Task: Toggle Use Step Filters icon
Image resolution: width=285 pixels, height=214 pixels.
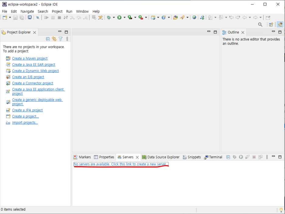Action: click(100, 18)
